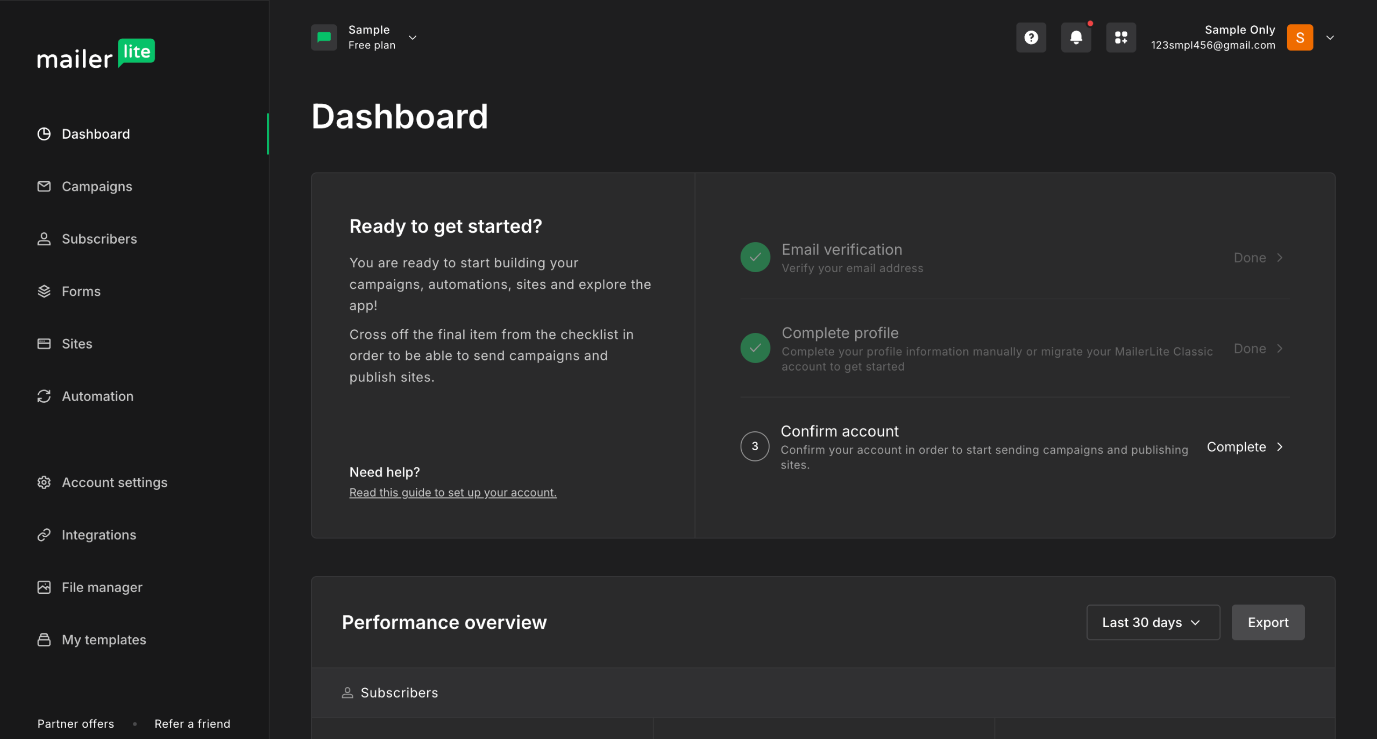
Task: Click the MailerLite logo
Action: click(x=96, y=54)
